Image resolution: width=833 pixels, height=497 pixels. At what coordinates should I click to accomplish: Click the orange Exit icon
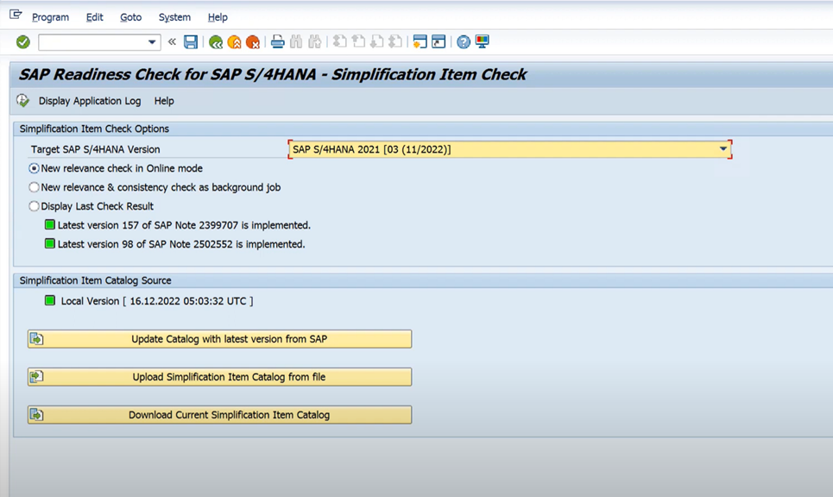(x=234, y=42)
